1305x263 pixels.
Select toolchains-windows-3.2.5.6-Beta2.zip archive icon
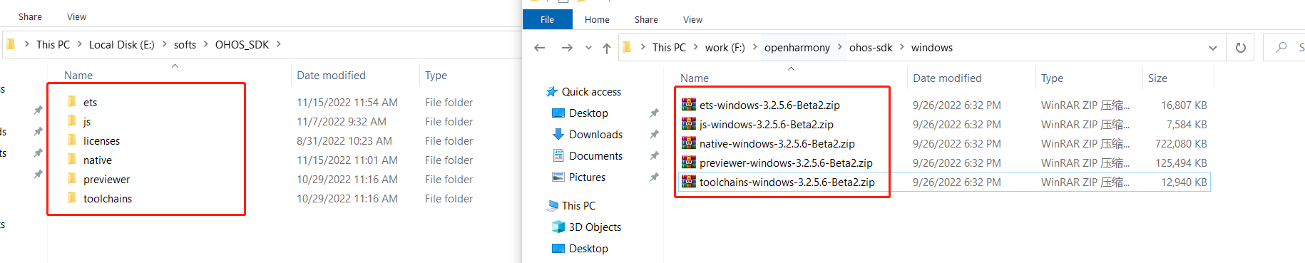(x=689, y=182)
